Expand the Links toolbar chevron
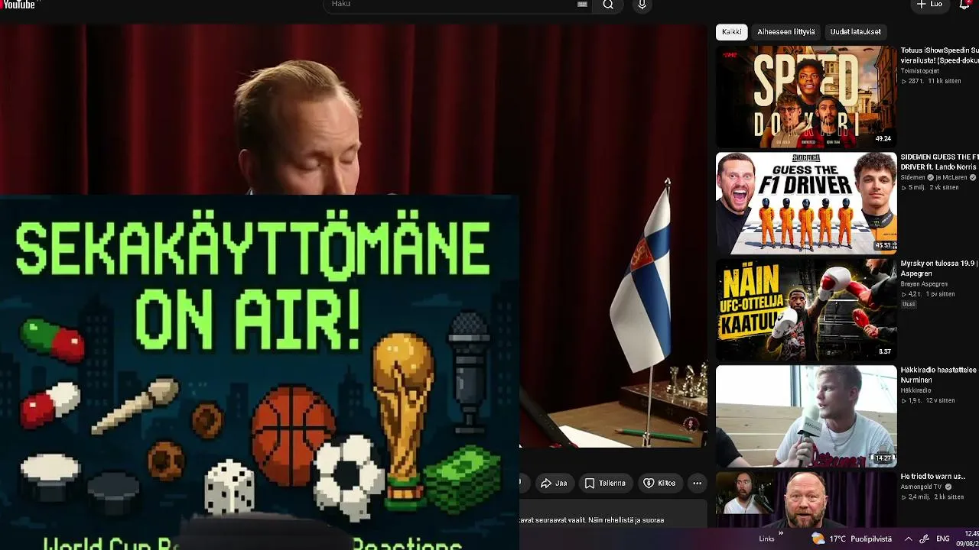The width and height of the screenshot is (979, 550). (x=781, y=534)
